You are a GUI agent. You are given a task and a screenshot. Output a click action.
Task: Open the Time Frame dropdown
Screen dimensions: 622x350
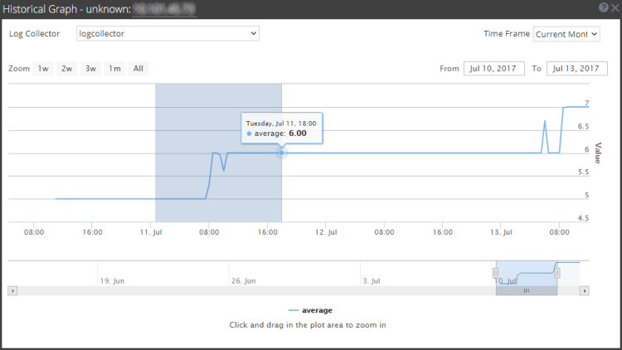pyautogui.click(x=566, y=34)
